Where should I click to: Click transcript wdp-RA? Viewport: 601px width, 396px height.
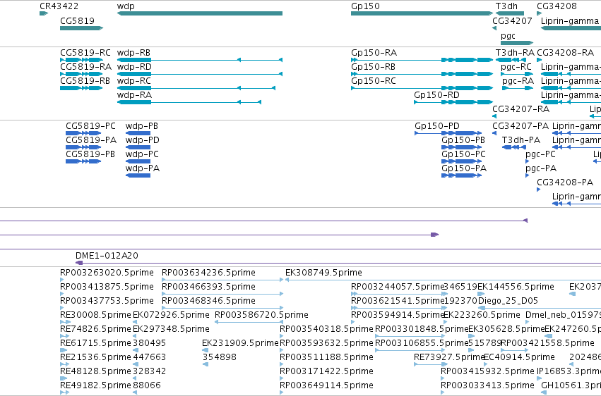(189, 102)
